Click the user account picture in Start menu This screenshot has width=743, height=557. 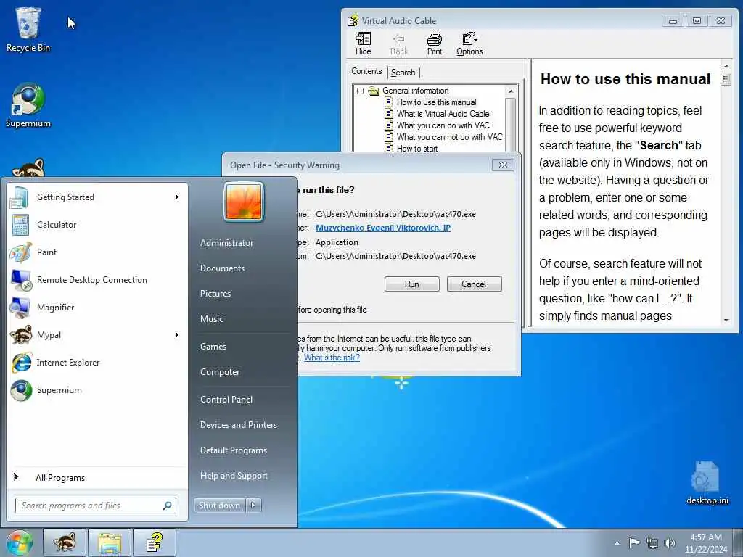click(x=244, y=202)
